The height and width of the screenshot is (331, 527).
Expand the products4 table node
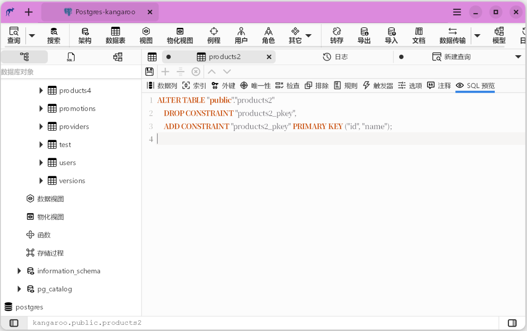pos(41,90)
